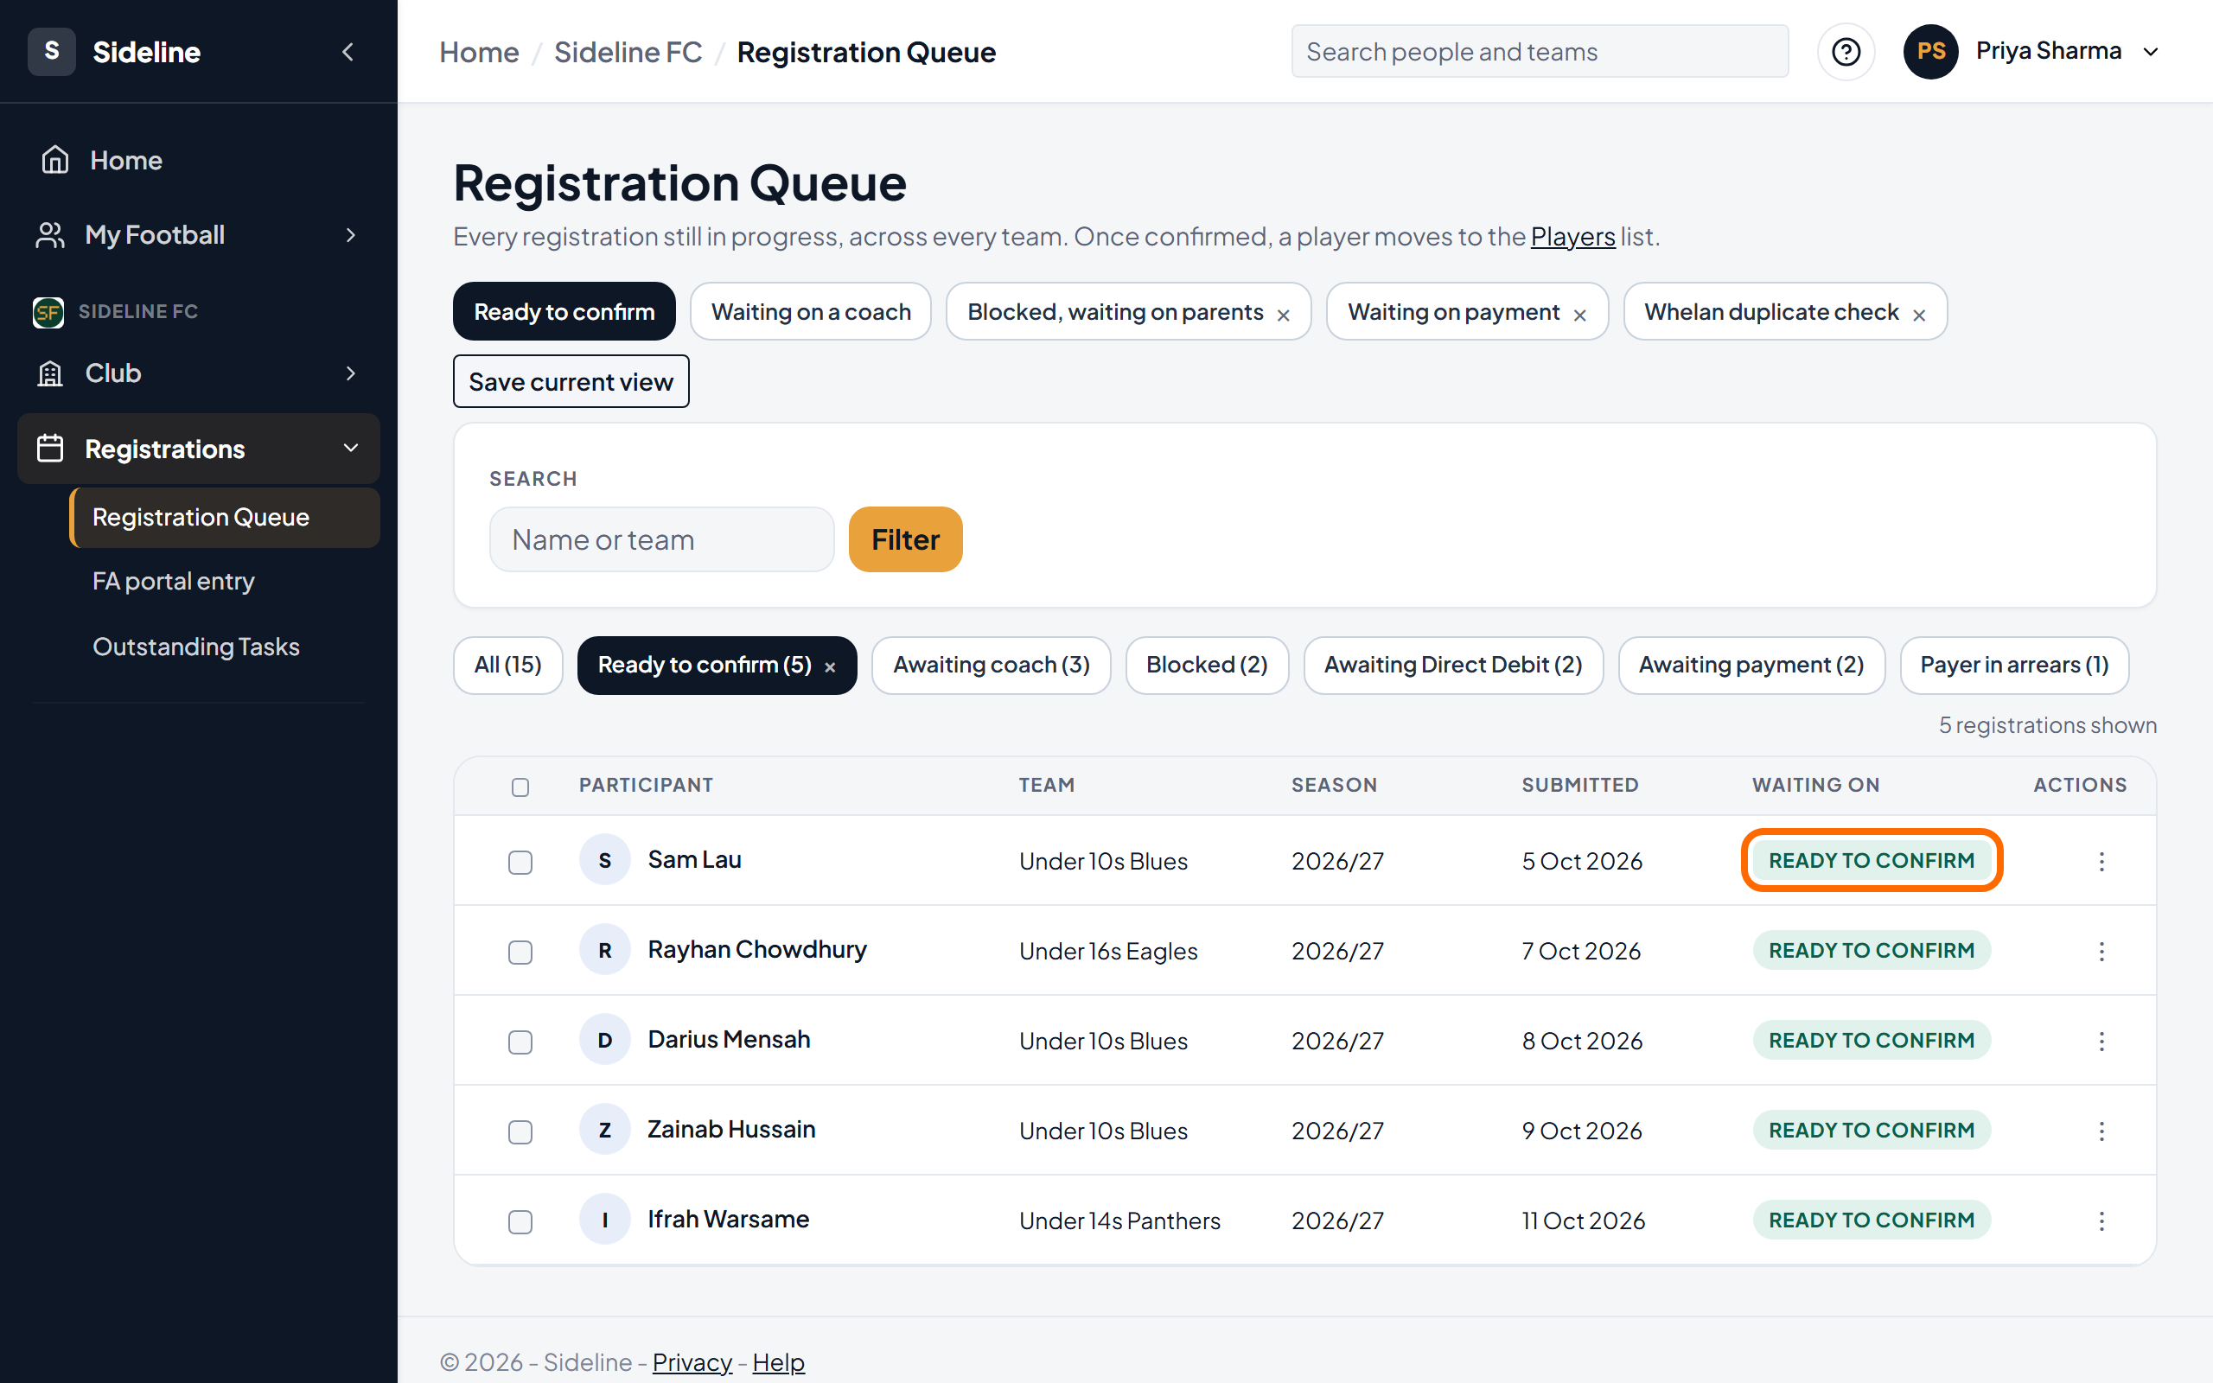Open actions menu for Darius Mensah
This screenshot has height=1383, width=2213.
tap(2101, 1041)
